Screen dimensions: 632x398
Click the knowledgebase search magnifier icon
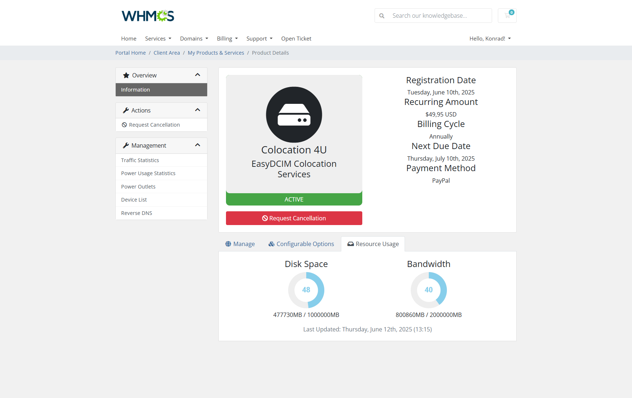[382, 16]
